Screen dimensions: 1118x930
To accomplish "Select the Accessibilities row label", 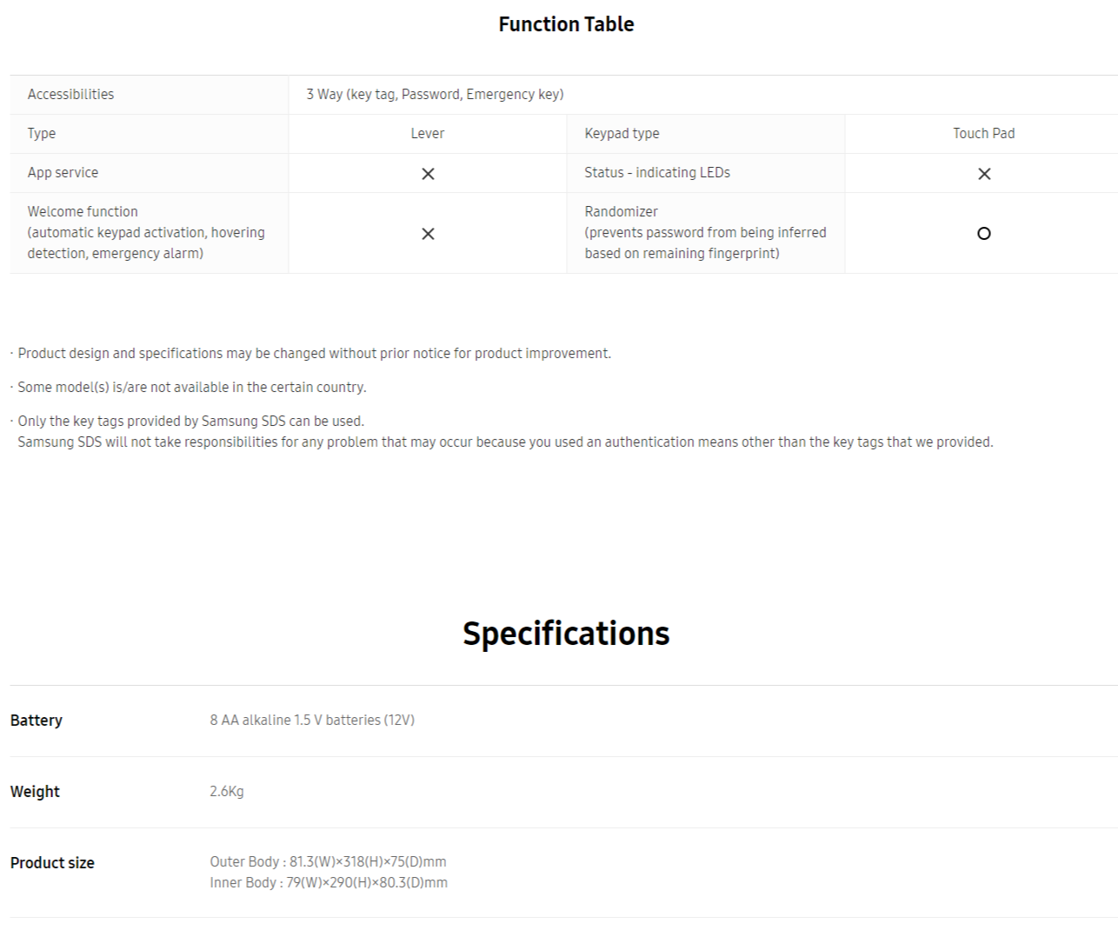I will pos(70,94).
